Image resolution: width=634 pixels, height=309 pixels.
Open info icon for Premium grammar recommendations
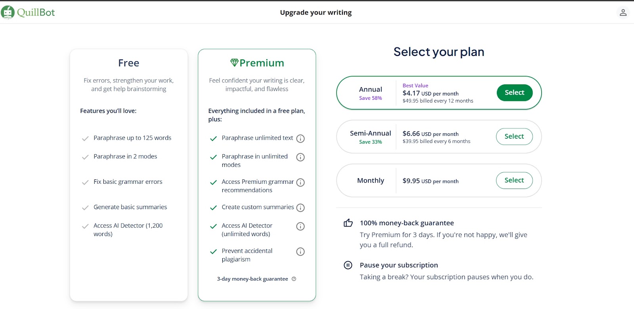pos(300,183)
